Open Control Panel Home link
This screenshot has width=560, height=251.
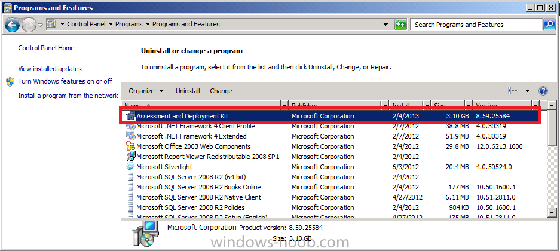click(x=46, y=48)
